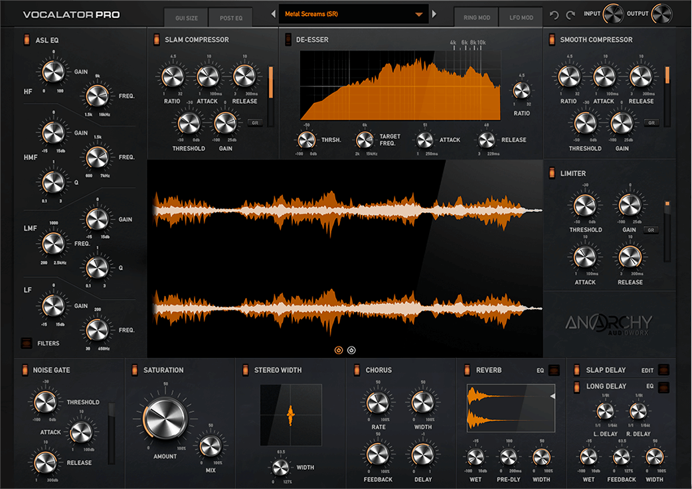The width and height of the screenshot is (692, 489).
Task: Toggle the Stereo Width power switch
Action: [245, 370]
